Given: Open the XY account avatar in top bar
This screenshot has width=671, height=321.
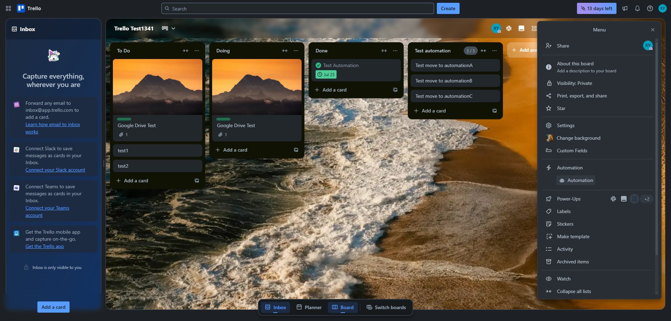Looking at the screenshot, I should click(x=663, y=8).
